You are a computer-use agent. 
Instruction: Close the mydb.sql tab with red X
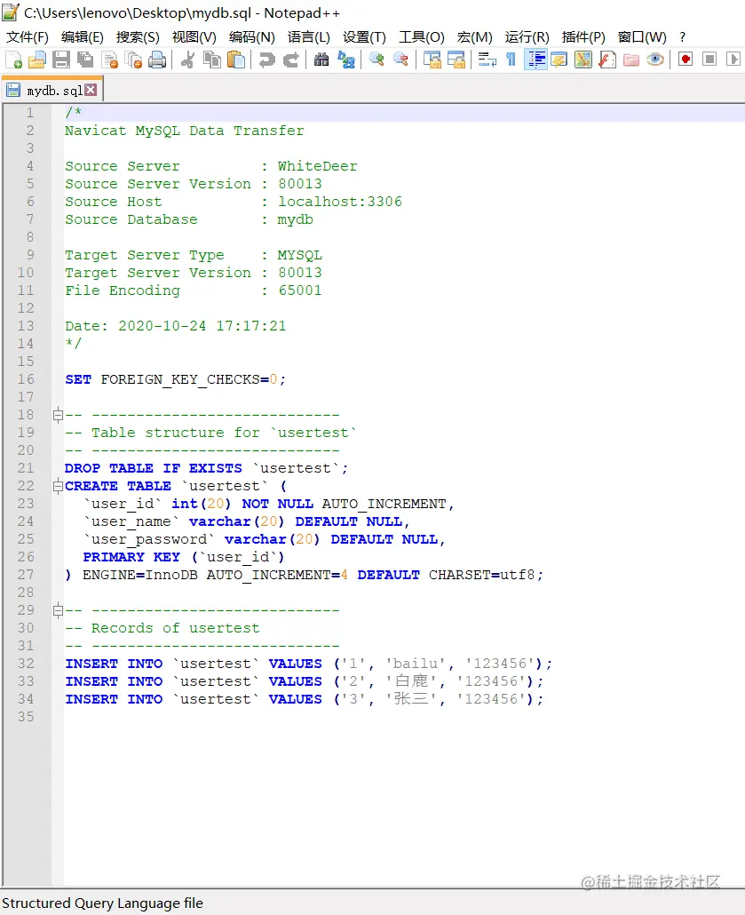pyautogui.click(x=91, y=90)
